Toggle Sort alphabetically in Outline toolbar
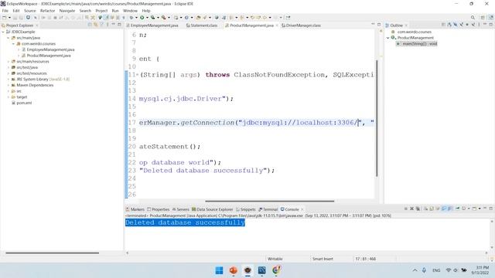 pos(449,25)
